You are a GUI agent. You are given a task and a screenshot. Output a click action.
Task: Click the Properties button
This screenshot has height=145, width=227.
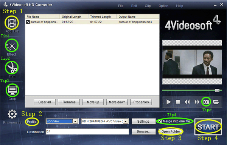(x=141, y=102)
